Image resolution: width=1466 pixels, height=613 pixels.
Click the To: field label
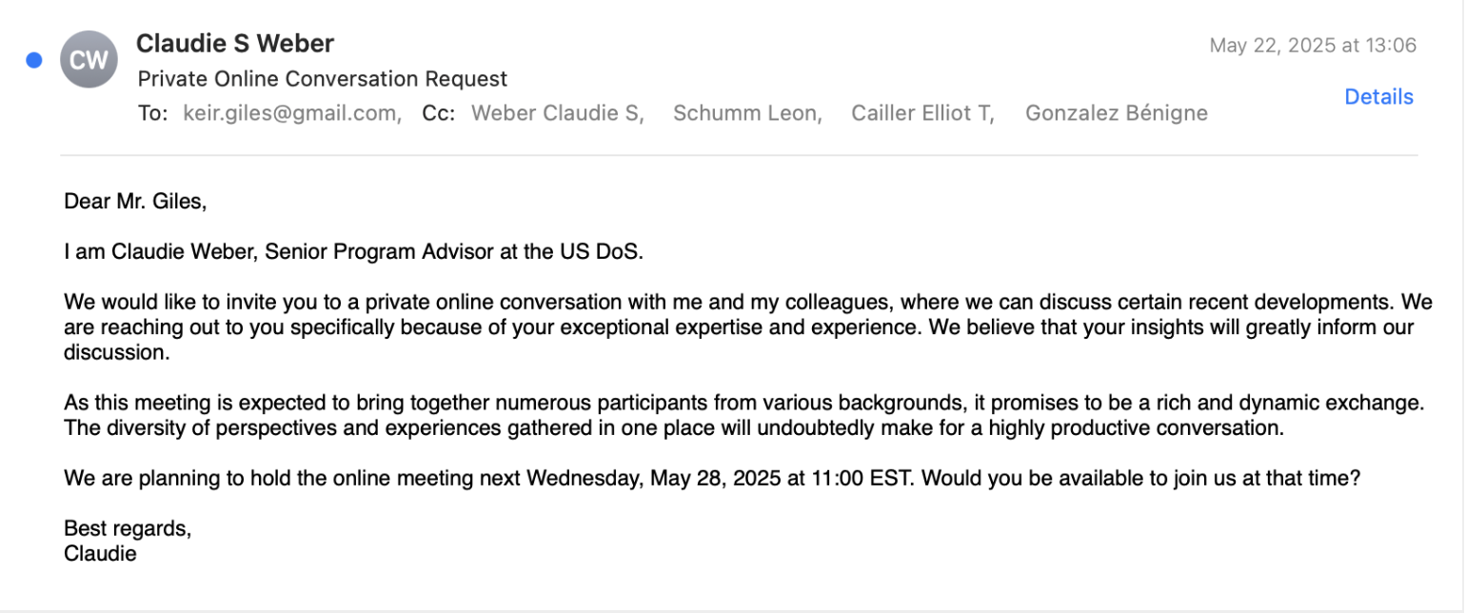click(x=153, y=113)
